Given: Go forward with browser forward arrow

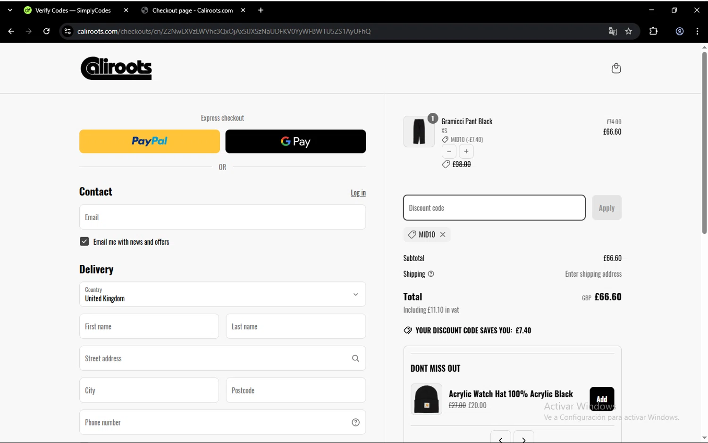Looking at the screenshot, I should 29,31.
